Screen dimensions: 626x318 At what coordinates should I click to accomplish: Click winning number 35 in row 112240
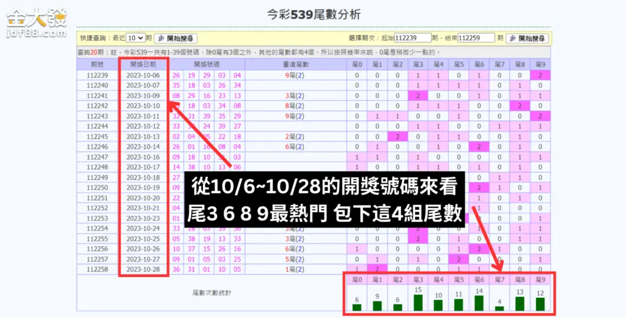tap(176, 86)
